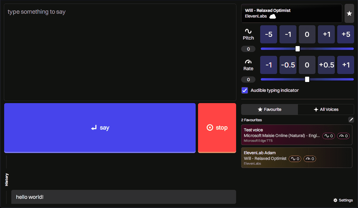Set pitch to -5
The height and width of the screenshot is (208, 358).
(268, 34)
